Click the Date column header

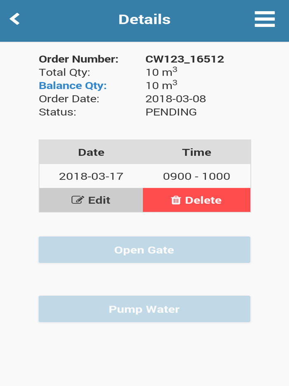coord(91,152)
